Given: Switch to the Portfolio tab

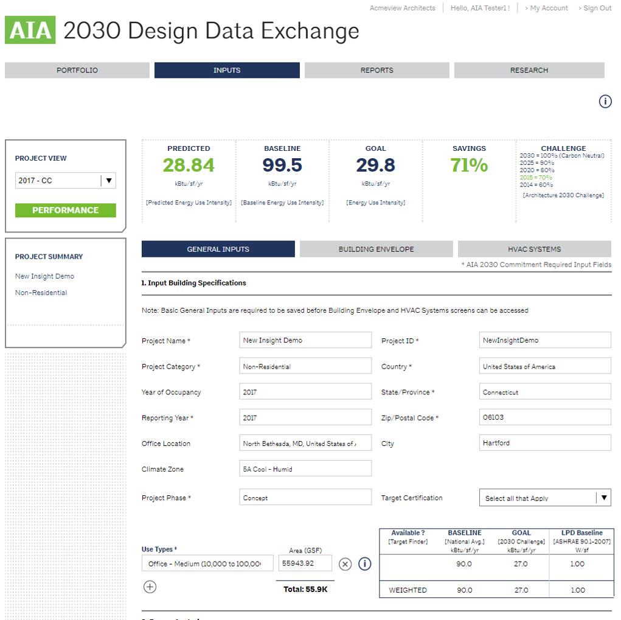Looking at the screenshot, I should pos(77,71).
